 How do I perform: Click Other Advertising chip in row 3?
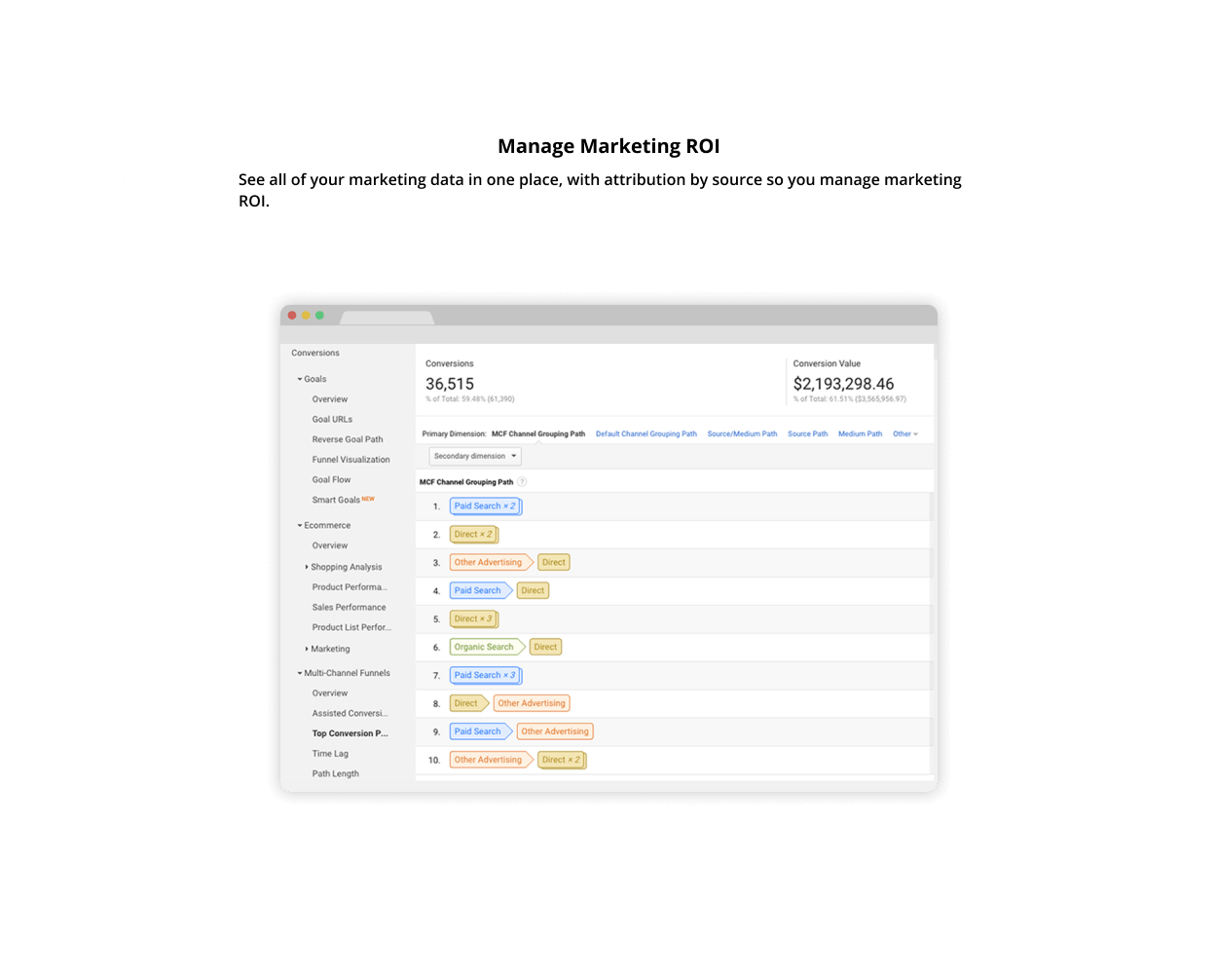point(491,563)
